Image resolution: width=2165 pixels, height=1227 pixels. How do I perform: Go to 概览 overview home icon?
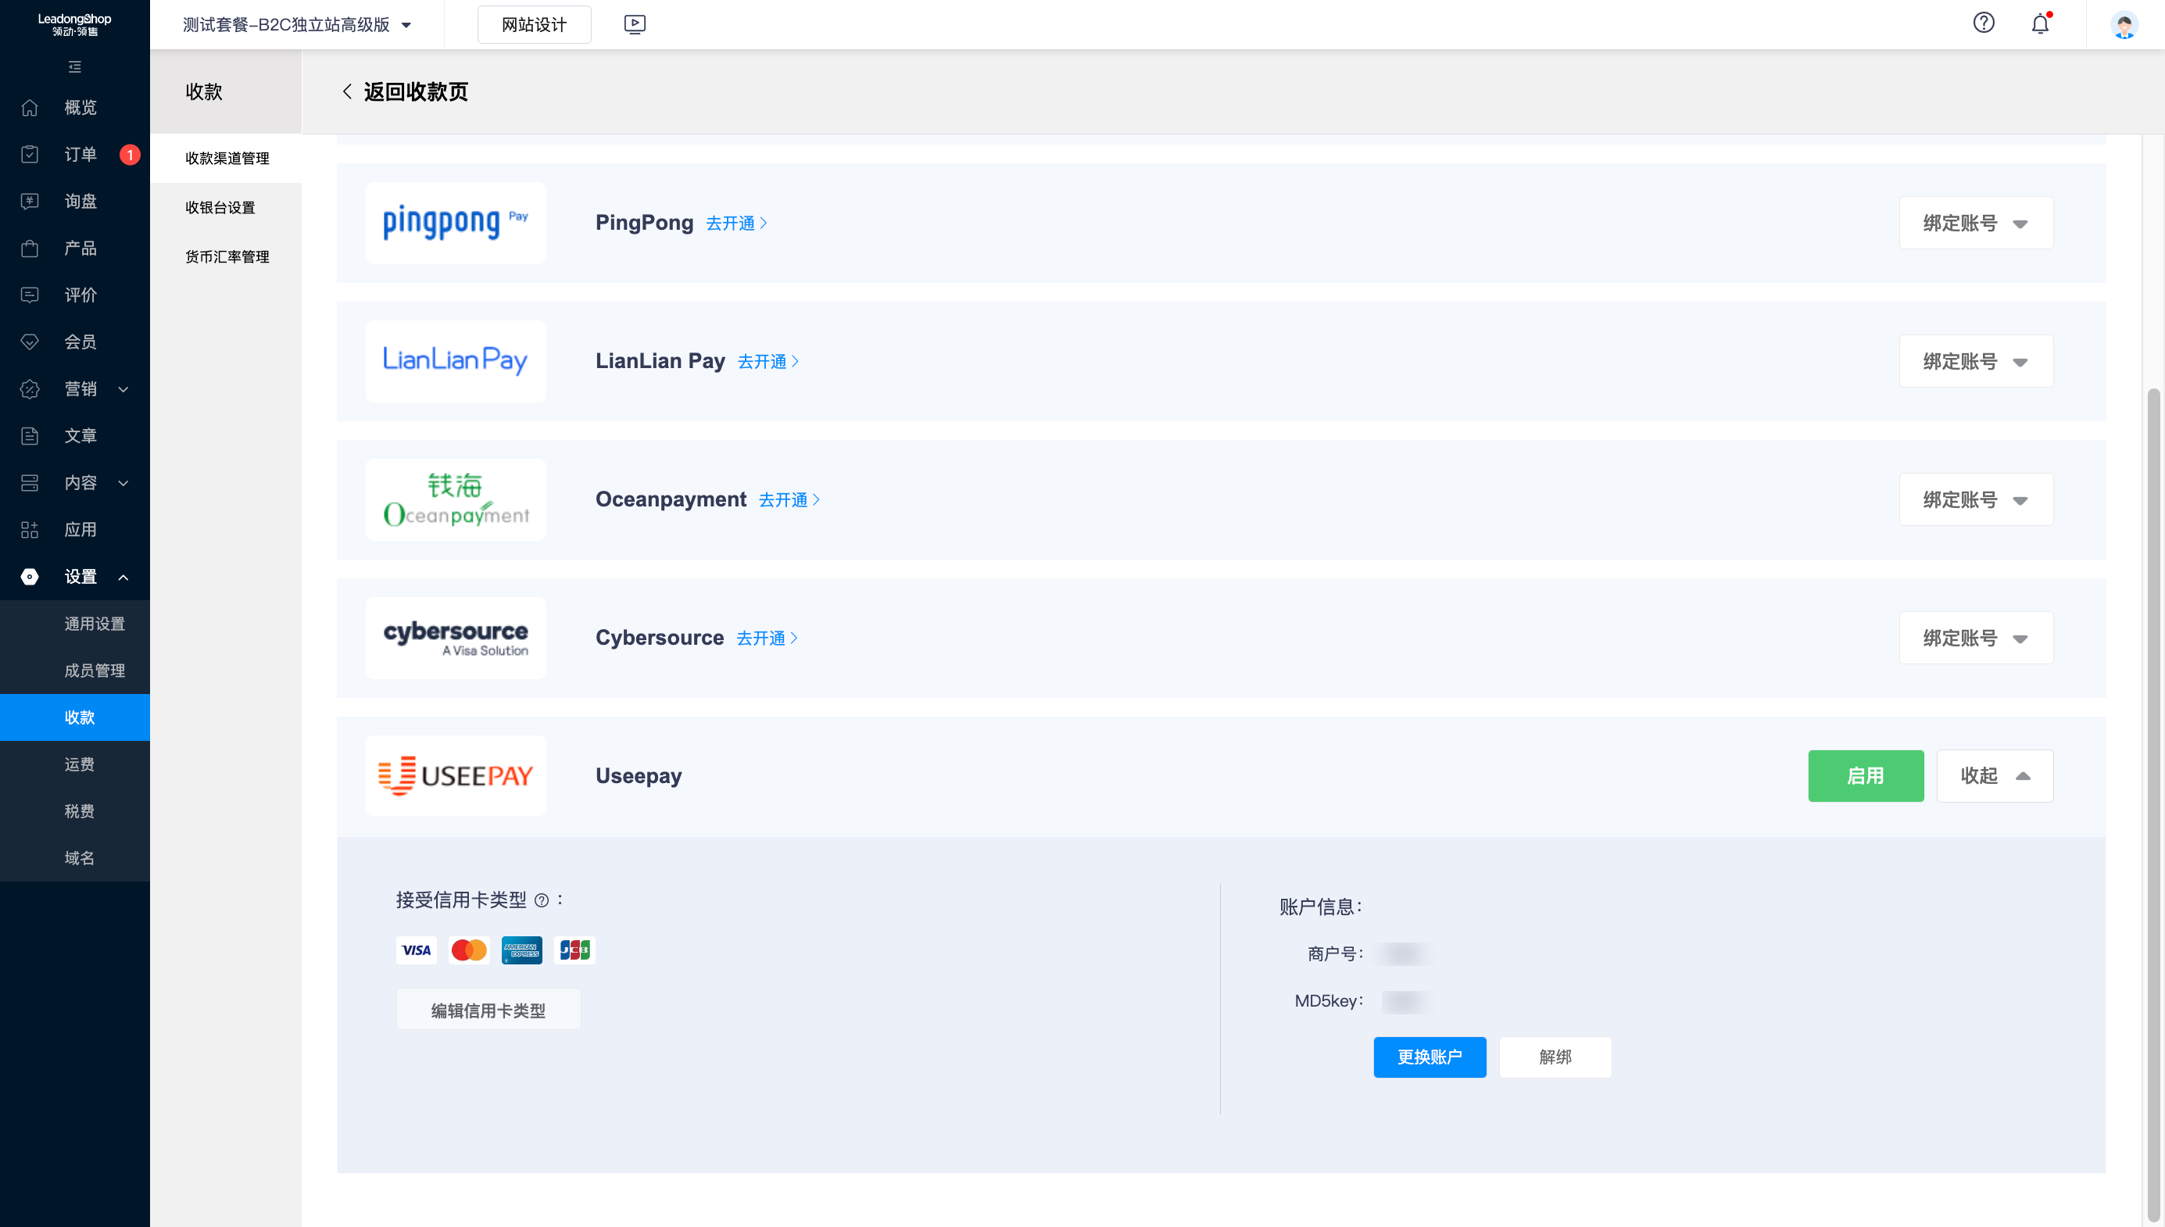click(30, 107)
